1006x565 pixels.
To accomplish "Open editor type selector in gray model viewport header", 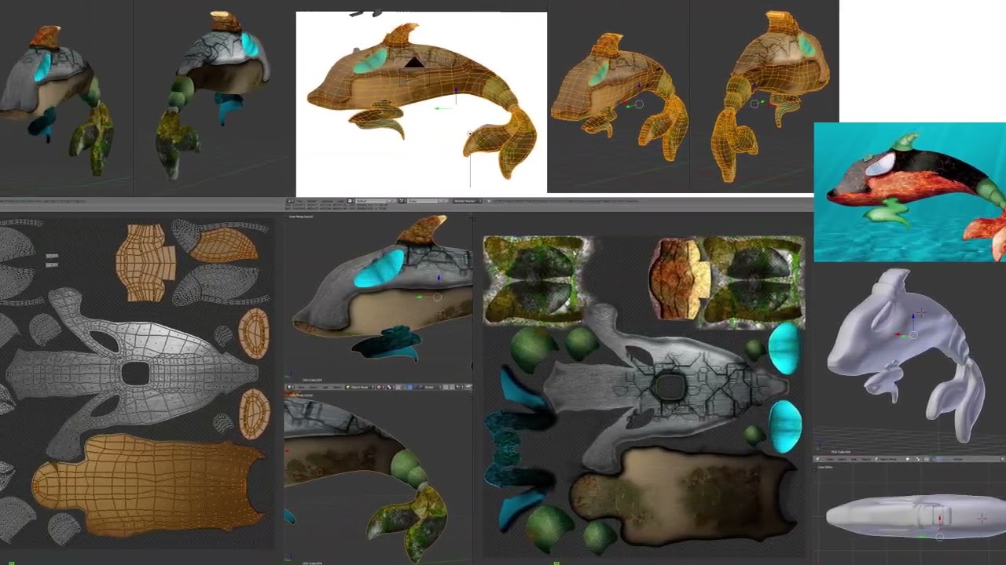I will [818, 459].
